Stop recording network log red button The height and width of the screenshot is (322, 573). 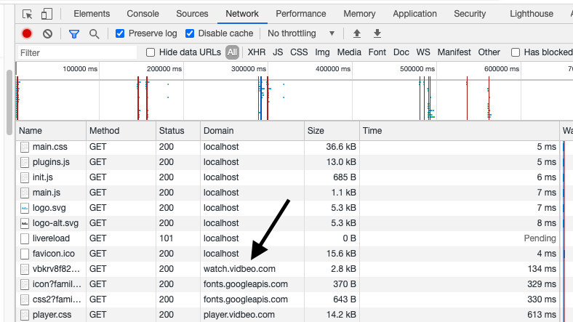point(27,33)
